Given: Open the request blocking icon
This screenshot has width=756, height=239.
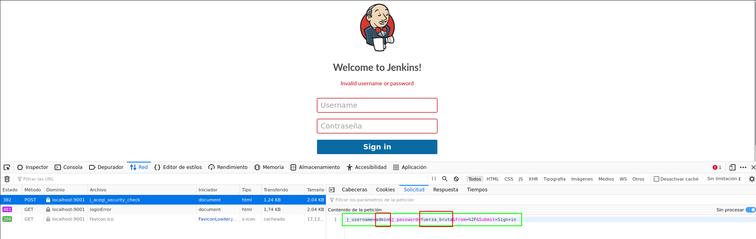Looking at the screenshot, I should pos(456,179).
